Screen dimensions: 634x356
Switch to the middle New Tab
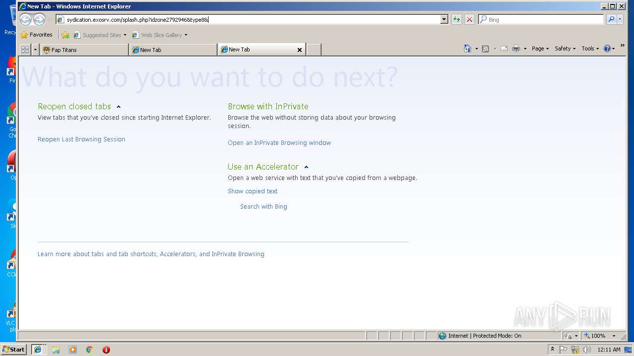point(173,49)
